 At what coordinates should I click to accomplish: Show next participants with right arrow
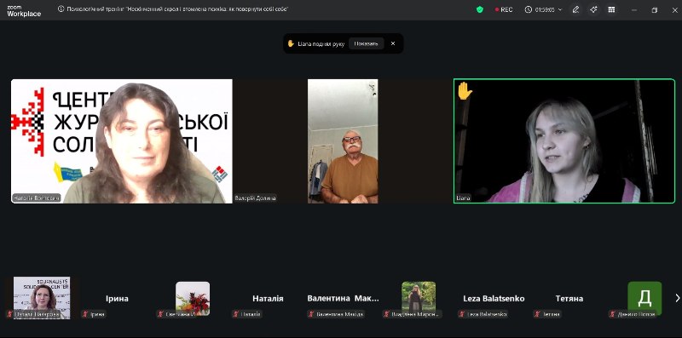pyautogui.click(x=677, y=298)
